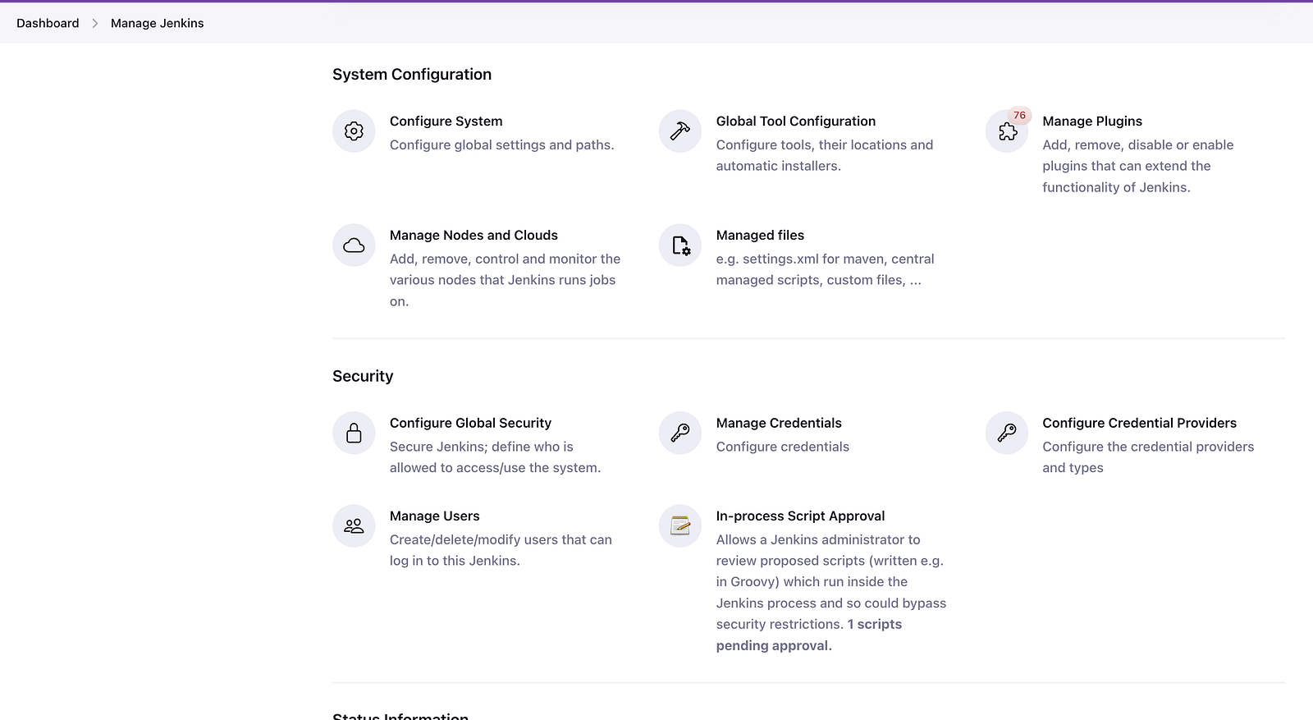The width and height of the screenshot is (1313, 720).
Task: Open the Configure Global Security title link
Action: click(470, 423)
